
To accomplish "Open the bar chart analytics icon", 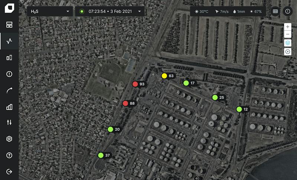I will tap(9, 107).
